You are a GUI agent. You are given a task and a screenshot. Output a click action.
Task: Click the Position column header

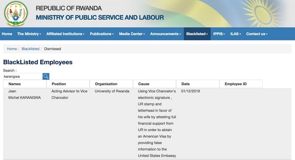68,84
